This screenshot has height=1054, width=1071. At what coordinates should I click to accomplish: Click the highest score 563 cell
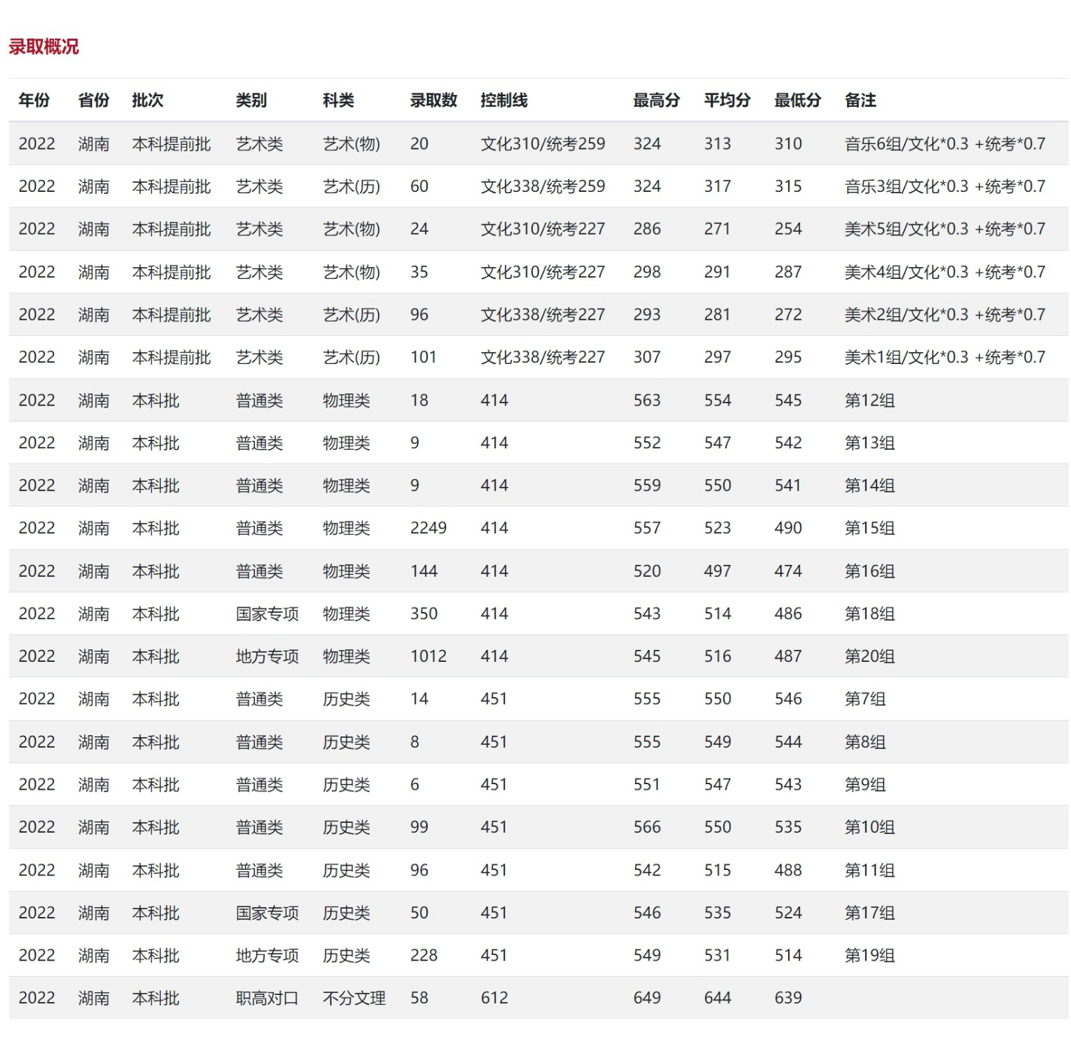click(x=647, y=401)
